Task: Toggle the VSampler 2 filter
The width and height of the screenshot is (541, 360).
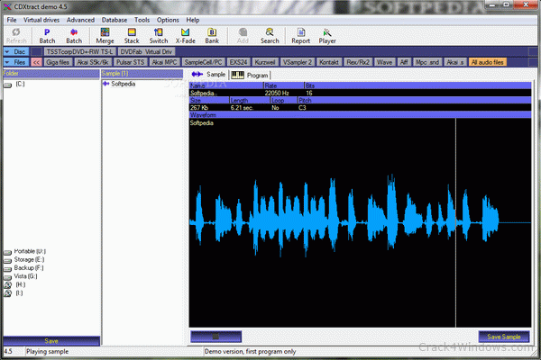Action: pyautogui.click(x=297, y=62)
